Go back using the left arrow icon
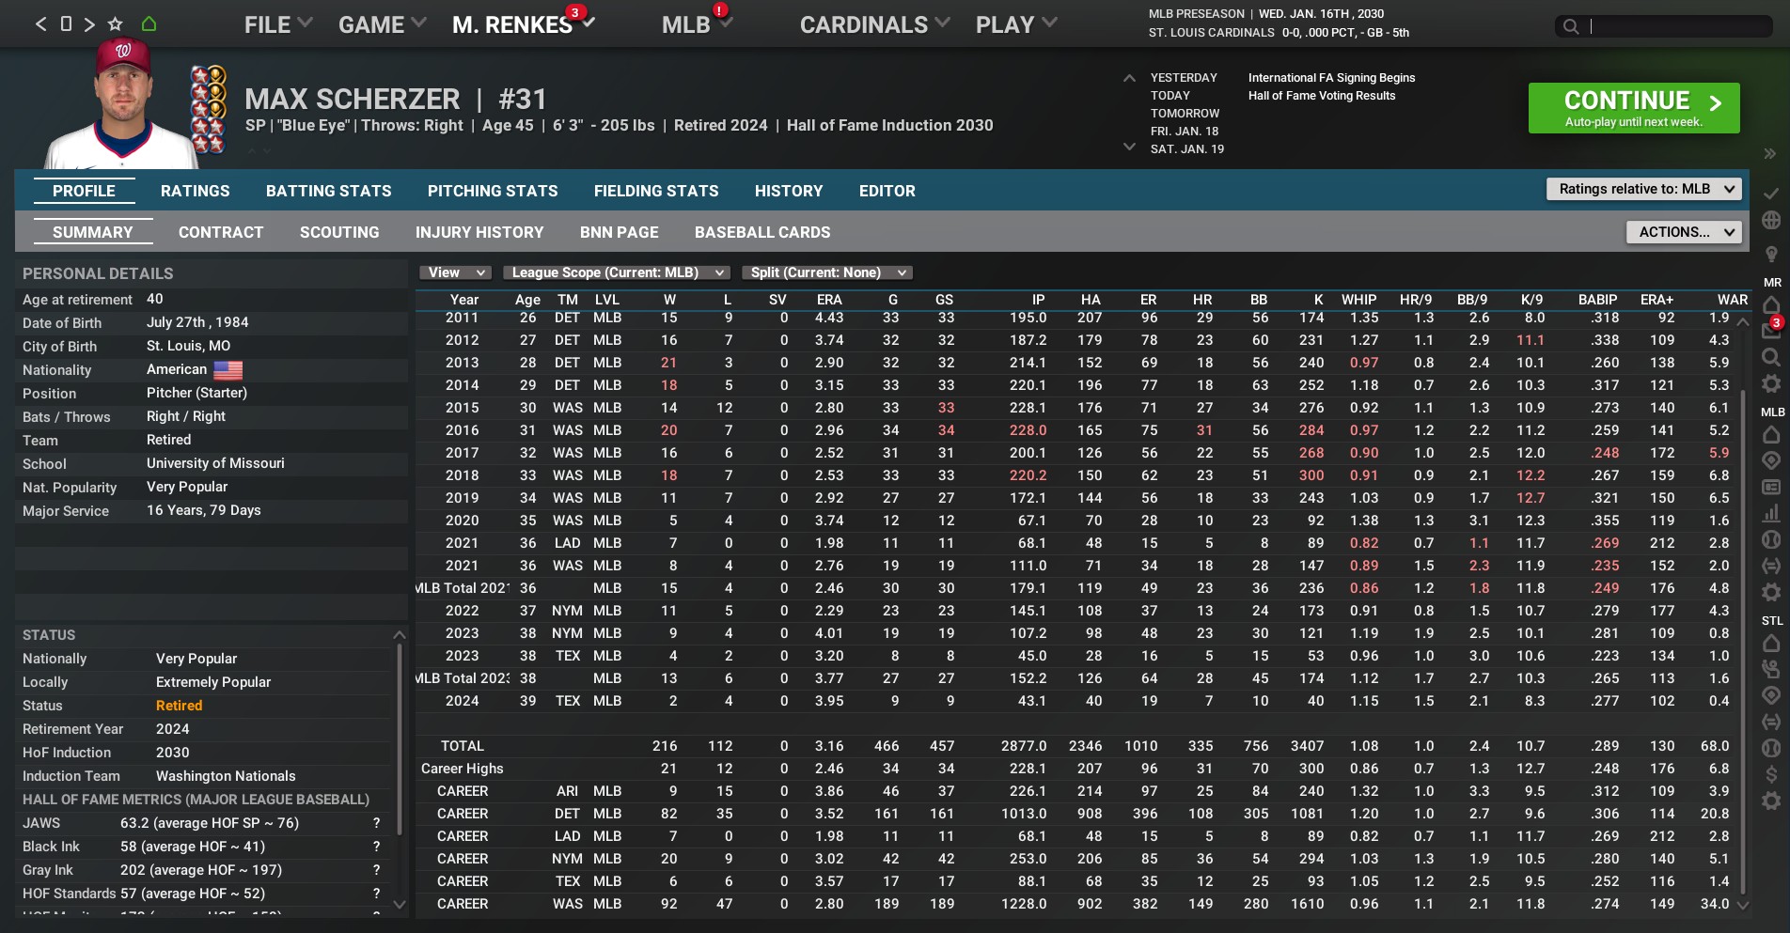The width and height of the screenshot is (1790, 933). 40,24
